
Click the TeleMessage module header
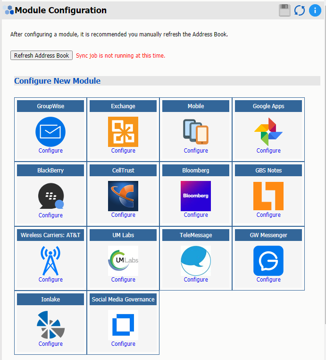click(x=196, y=235)
